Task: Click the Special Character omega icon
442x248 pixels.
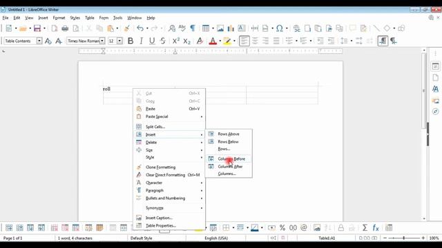Action: pos(279,28)
